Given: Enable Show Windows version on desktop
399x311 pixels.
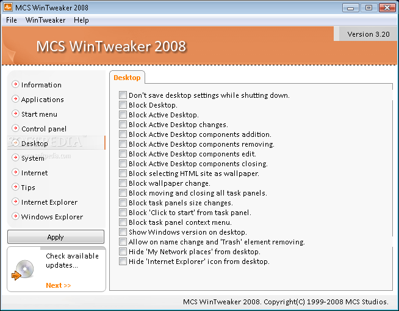Looking at the screenshot, I should tap(123, 232).
